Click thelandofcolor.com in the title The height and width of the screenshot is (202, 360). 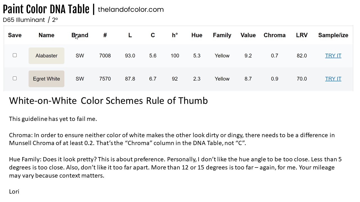[x=131, y=10]
